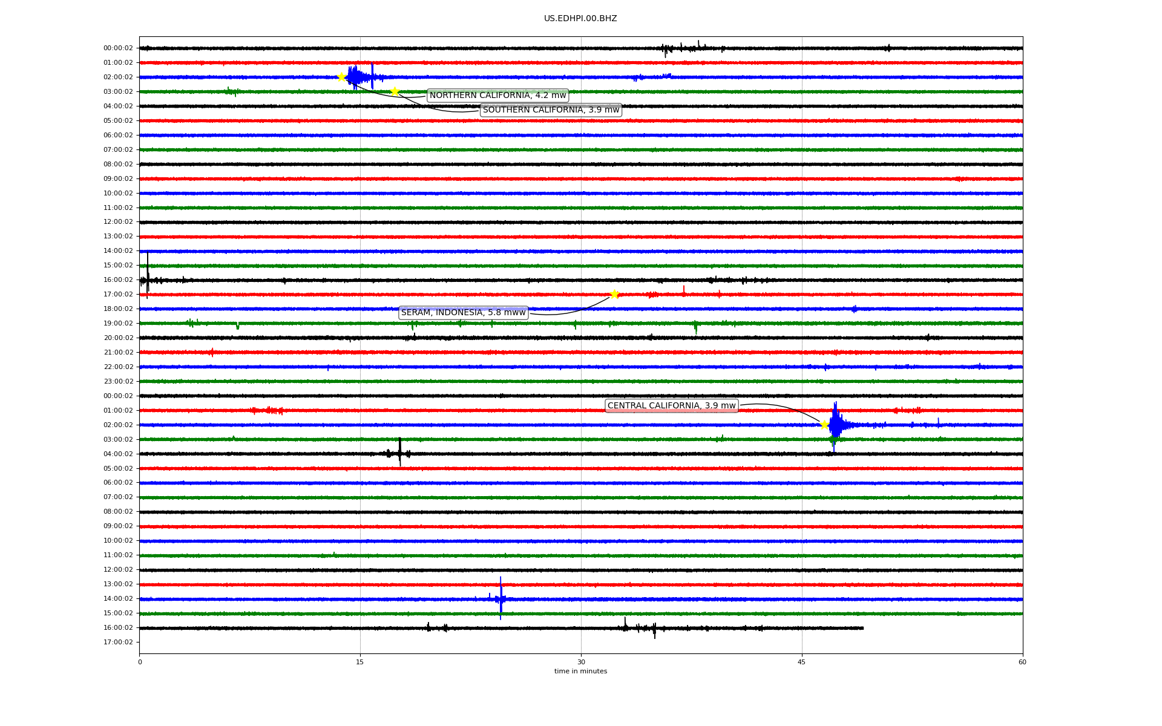Click the Seram Indonesia event yellow star
This screenshot has height=726, width=1162.
614,294
